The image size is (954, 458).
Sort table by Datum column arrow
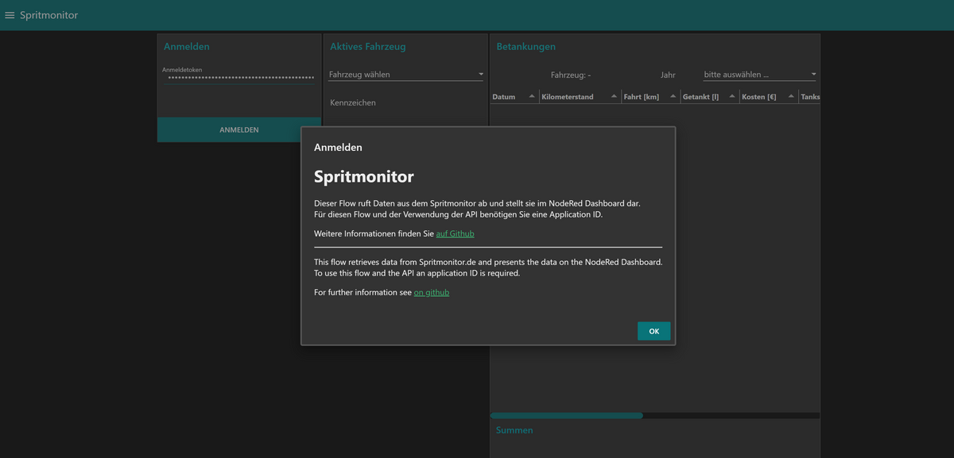(532, 97)
